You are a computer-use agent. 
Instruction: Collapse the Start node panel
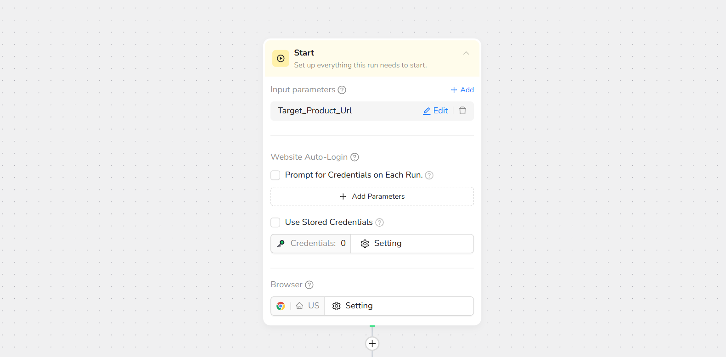coord(466,53)
